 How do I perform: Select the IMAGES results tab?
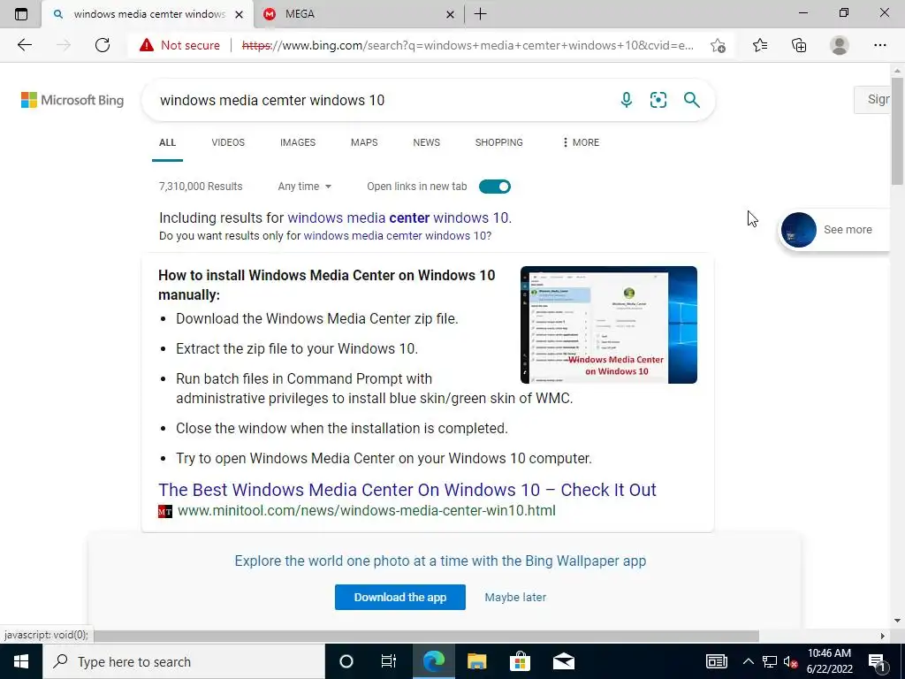[298, 142]
